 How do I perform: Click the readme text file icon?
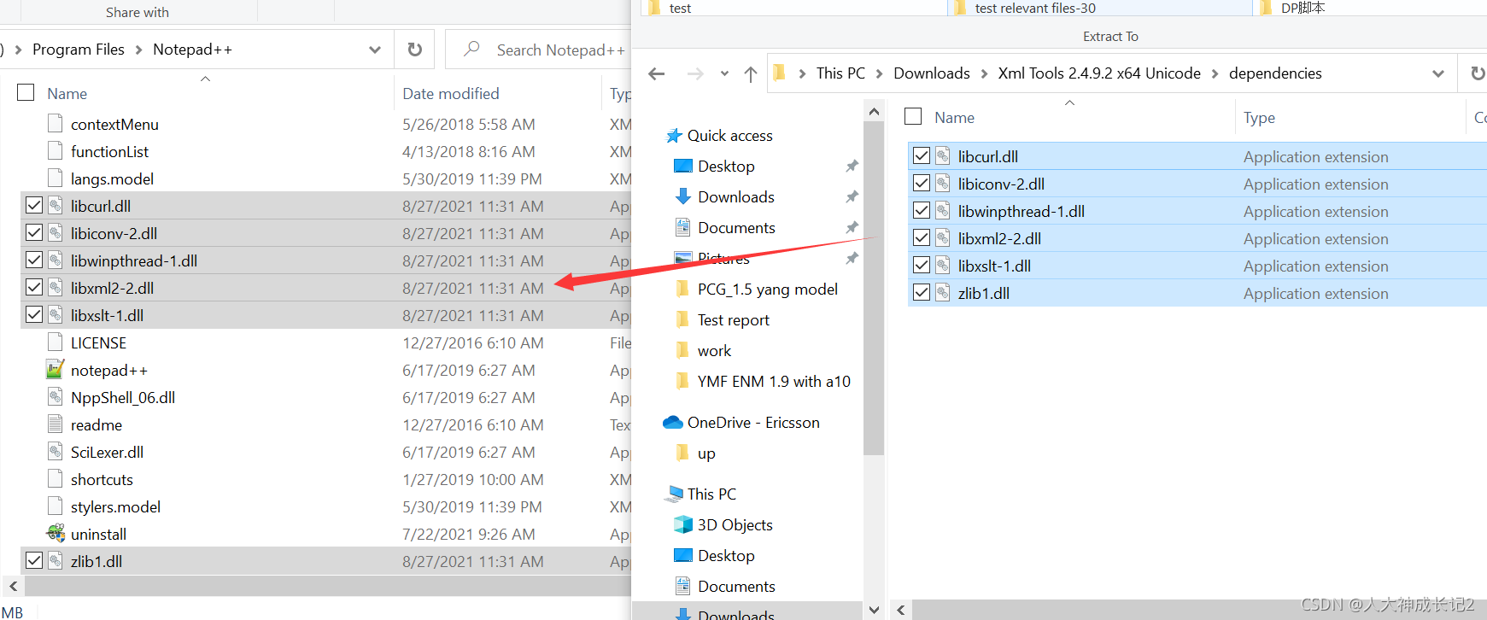tap(56, 424)
